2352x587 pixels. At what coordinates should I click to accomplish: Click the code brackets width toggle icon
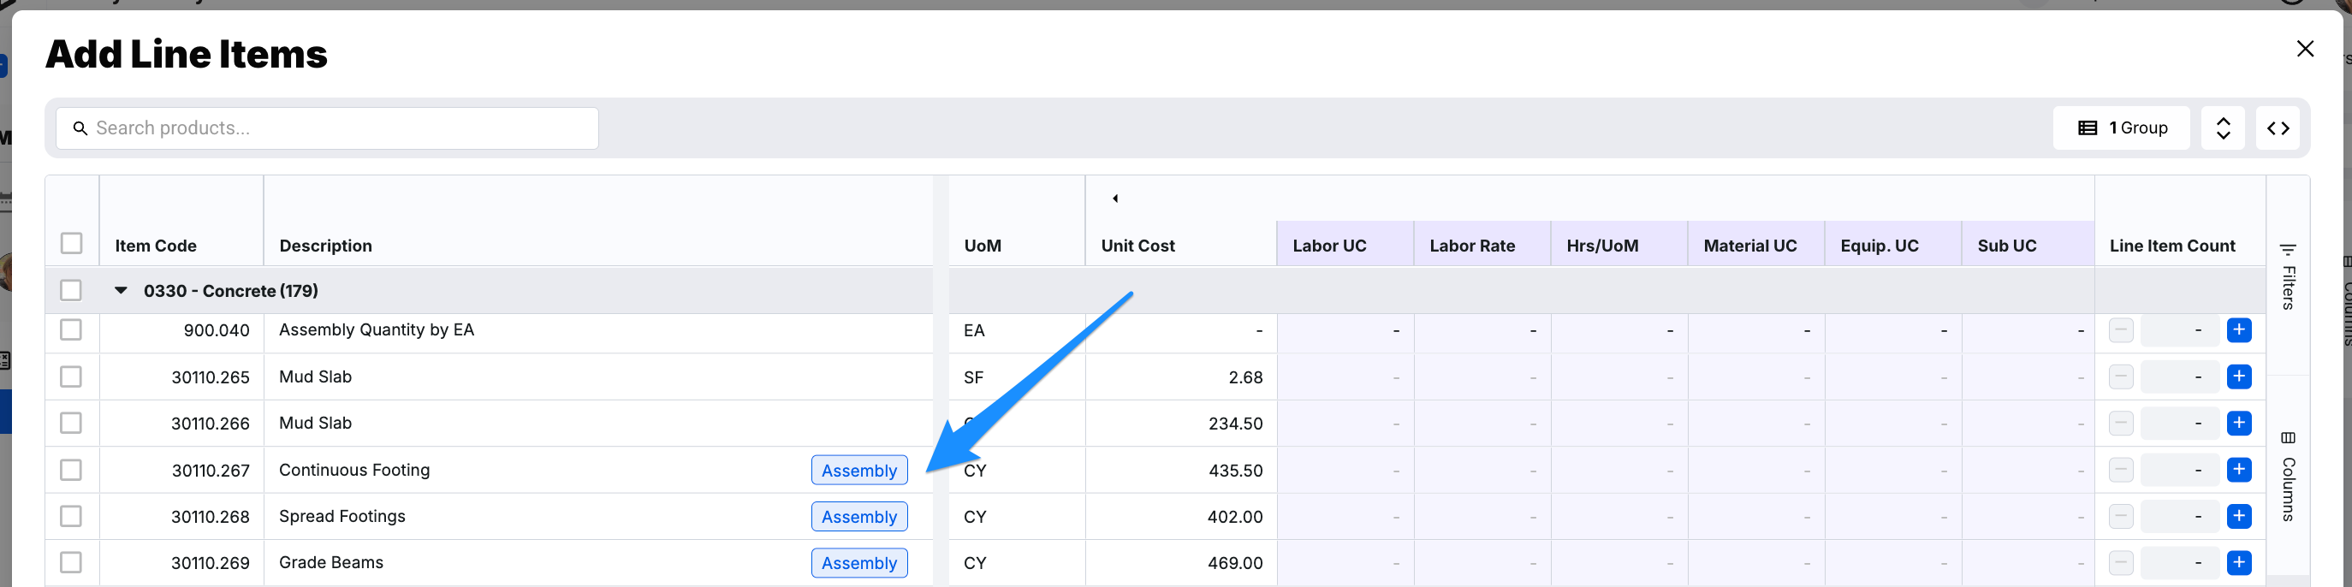point(2278,127)
